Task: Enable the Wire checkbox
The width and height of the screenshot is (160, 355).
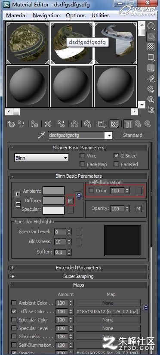Action: (x=83, y=156)
